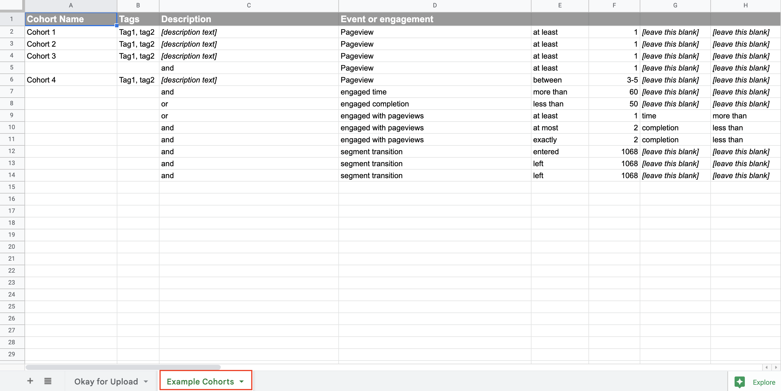Select column D header
This screenshot has width=781, height=391.
pyautogui.click(x=435, y=5)
